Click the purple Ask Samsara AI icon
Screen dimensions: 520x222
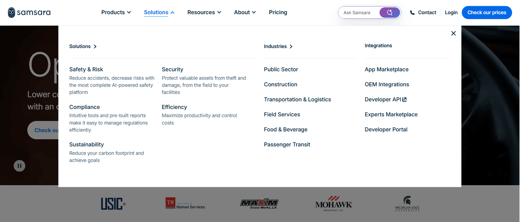(390, 13)
